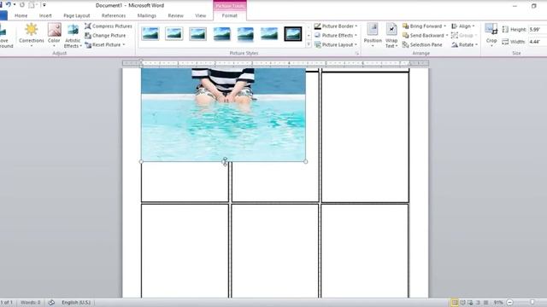Screen dimensions: 547x307
Task: Open the Rotate menu
Action: click(464, 45)
